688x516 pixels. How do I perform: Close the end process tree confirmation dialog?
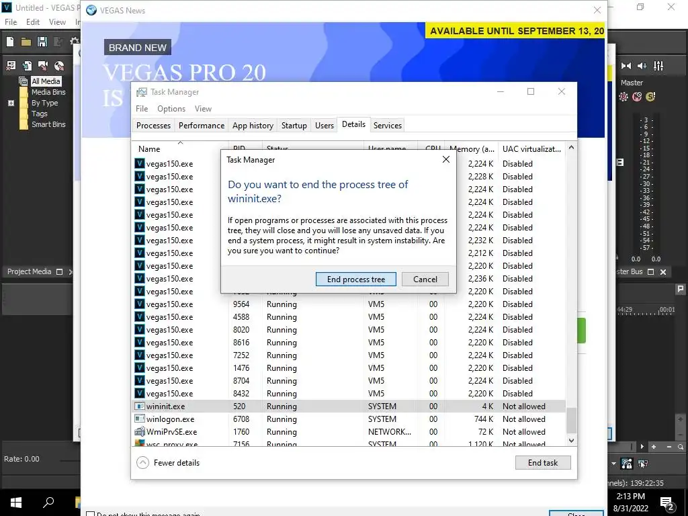[446, 159]
